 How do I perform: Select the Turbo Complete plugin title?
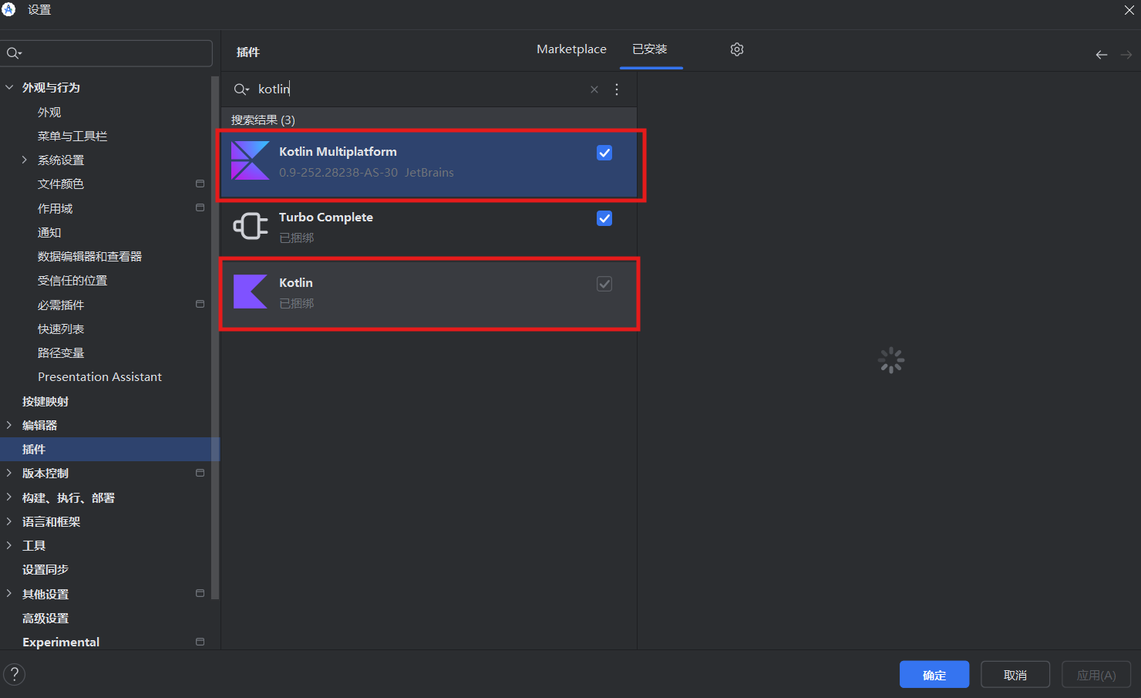click(x=326, y=217)
